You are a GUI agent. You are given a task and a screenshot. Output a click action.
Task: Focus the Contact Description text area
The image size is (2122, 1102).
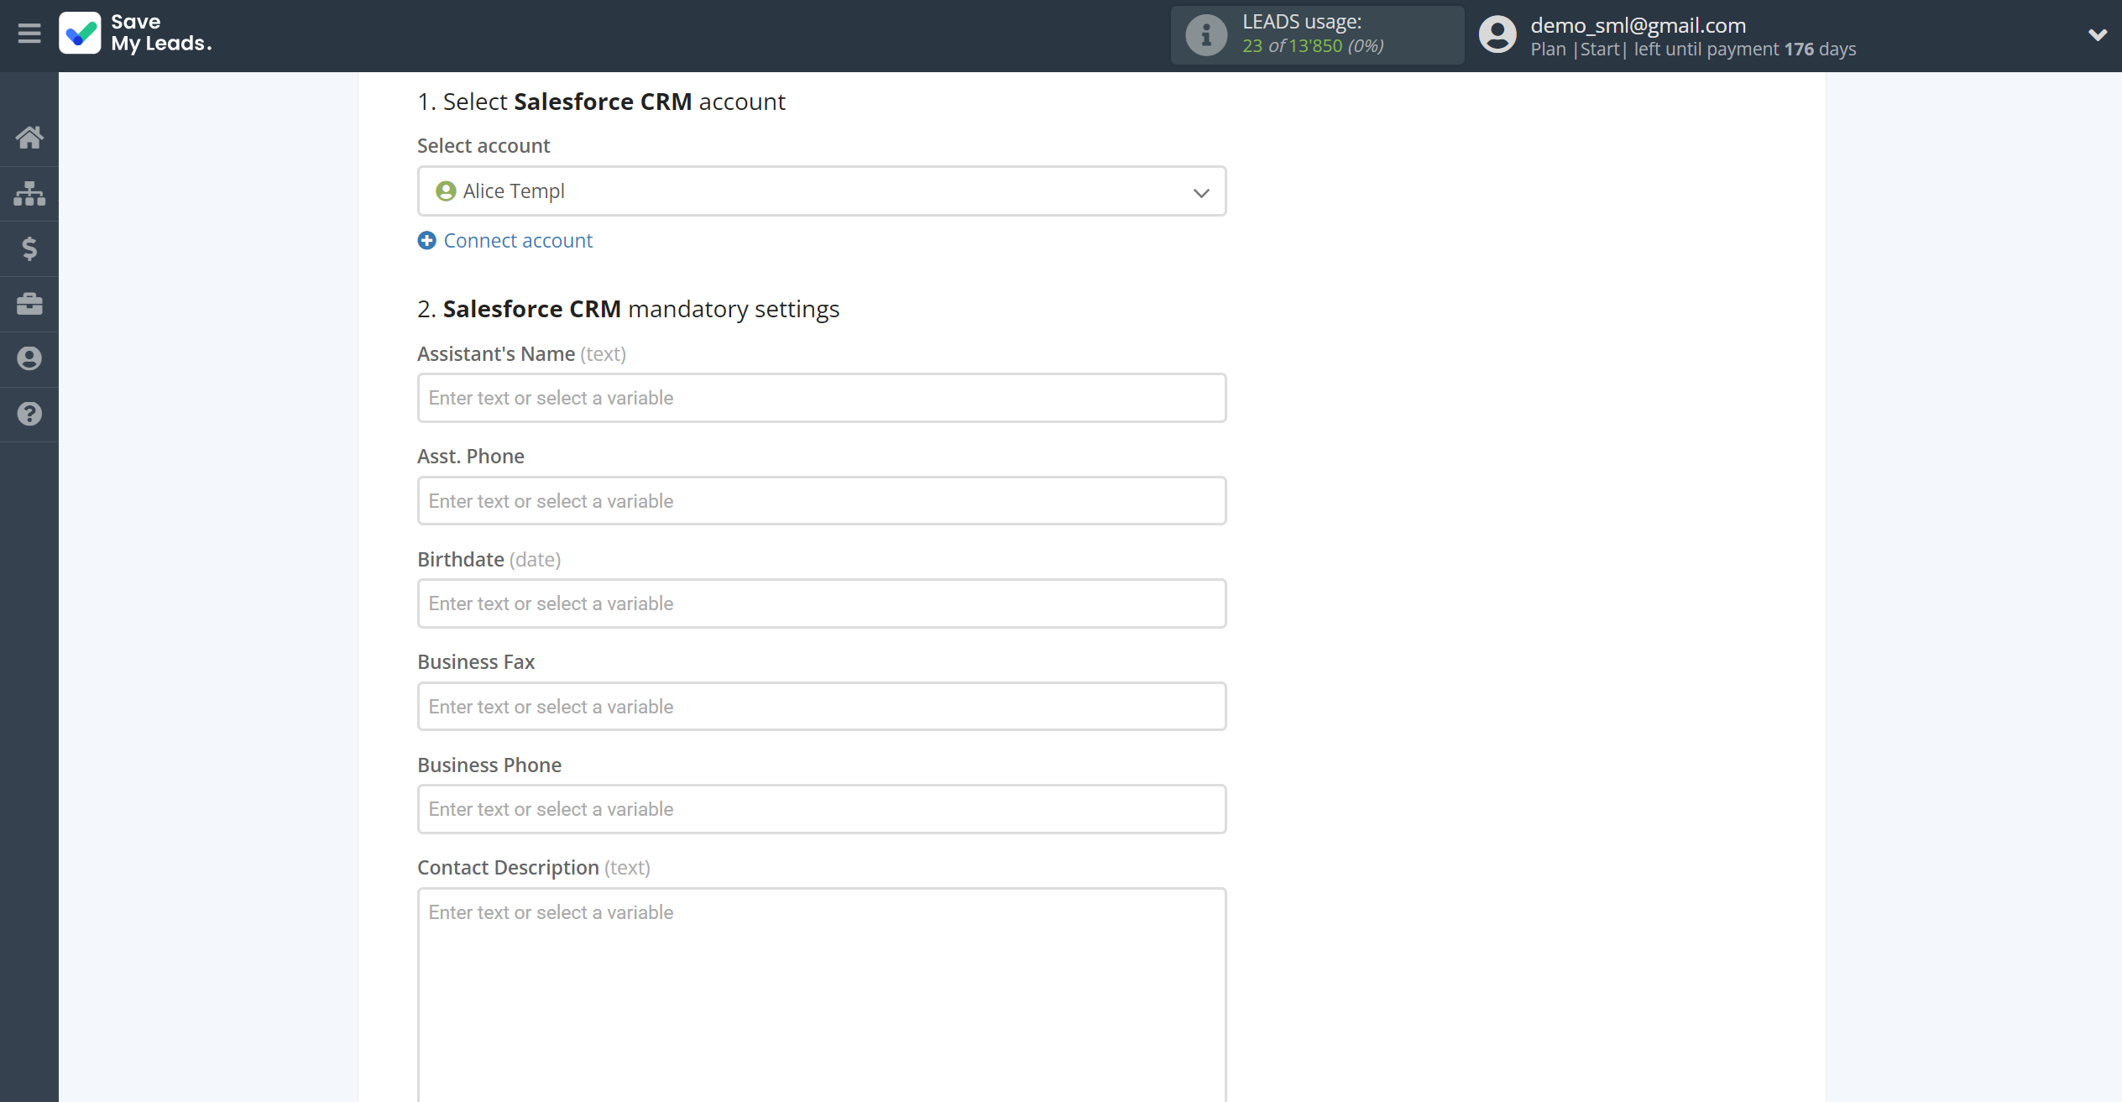click(x=822, y=995)
